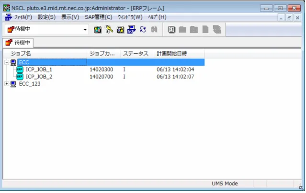This screenshot has height=193, width=306.
Task: Click start time 06/13 14:02:07
Action: click(175, 77)
